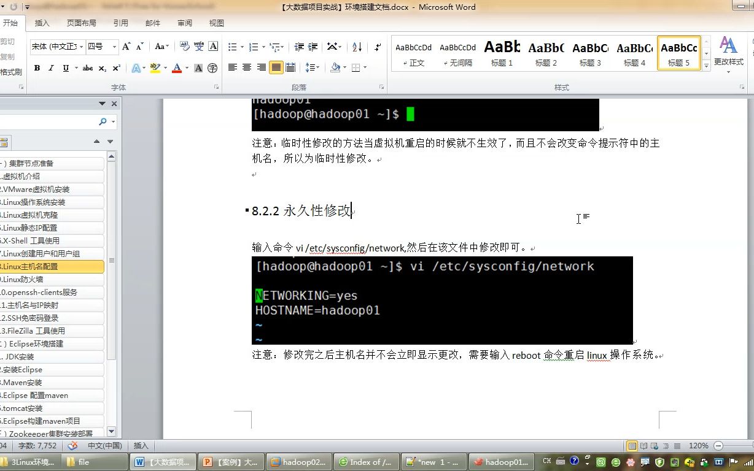Open the spell check status icon
Image resolution: width=754 pixels, height=471 pixels.
(72, 446)
